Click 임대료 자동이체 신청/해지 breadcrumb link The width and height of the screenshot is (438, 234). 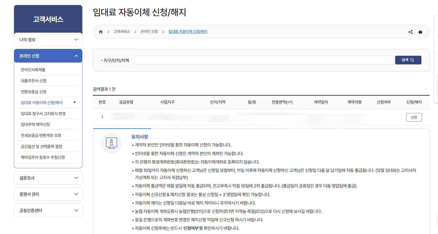tap(188, 32)
